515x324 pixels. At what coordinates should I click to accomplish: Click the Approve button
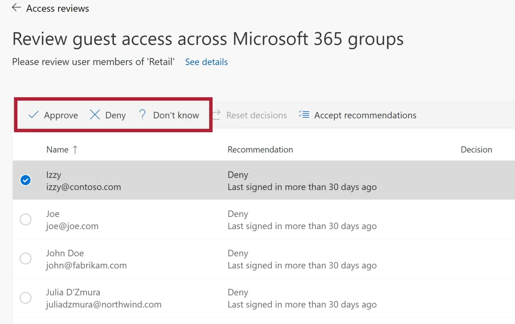[53, 115]
